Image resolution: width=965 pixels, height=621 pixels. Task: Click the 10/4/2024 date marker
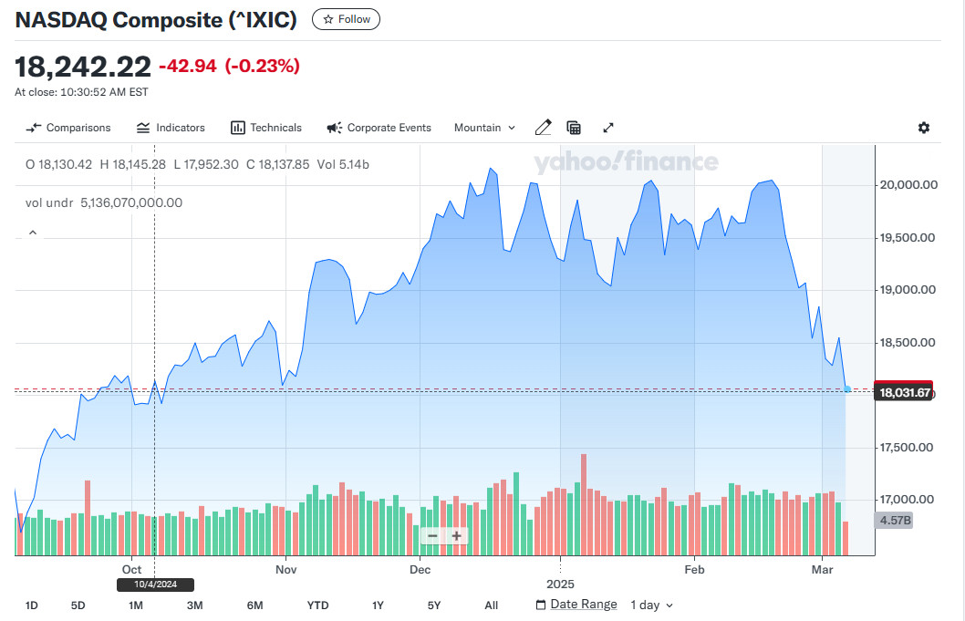tap(156, 585)
